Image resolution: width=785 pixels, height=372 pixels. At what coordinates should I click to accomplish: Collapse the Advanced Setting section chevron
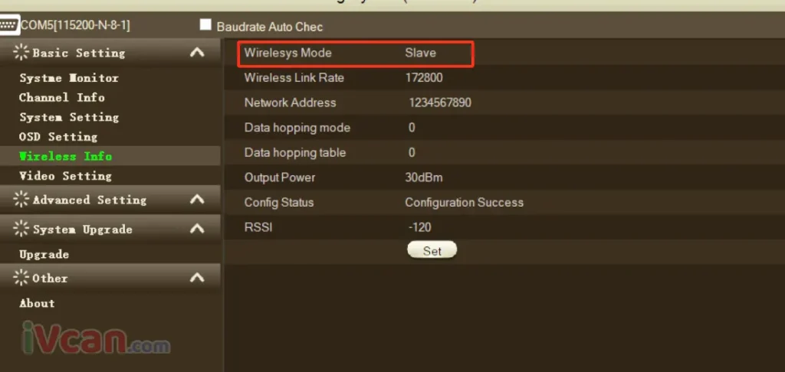197,200
